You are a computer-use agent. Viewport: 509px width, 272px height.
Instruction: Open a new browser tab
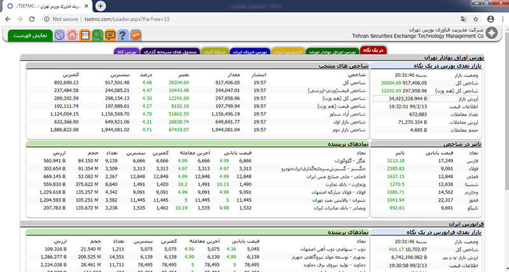(101, 6)
